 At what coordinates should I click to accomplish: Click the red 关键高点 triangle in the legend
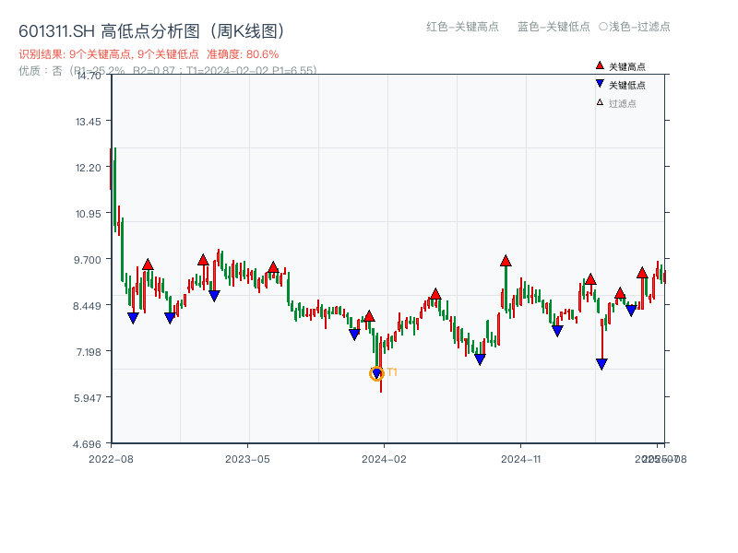[x=600, y=65]
